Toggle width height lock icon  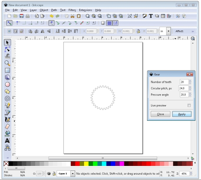(x=138, y=31)
